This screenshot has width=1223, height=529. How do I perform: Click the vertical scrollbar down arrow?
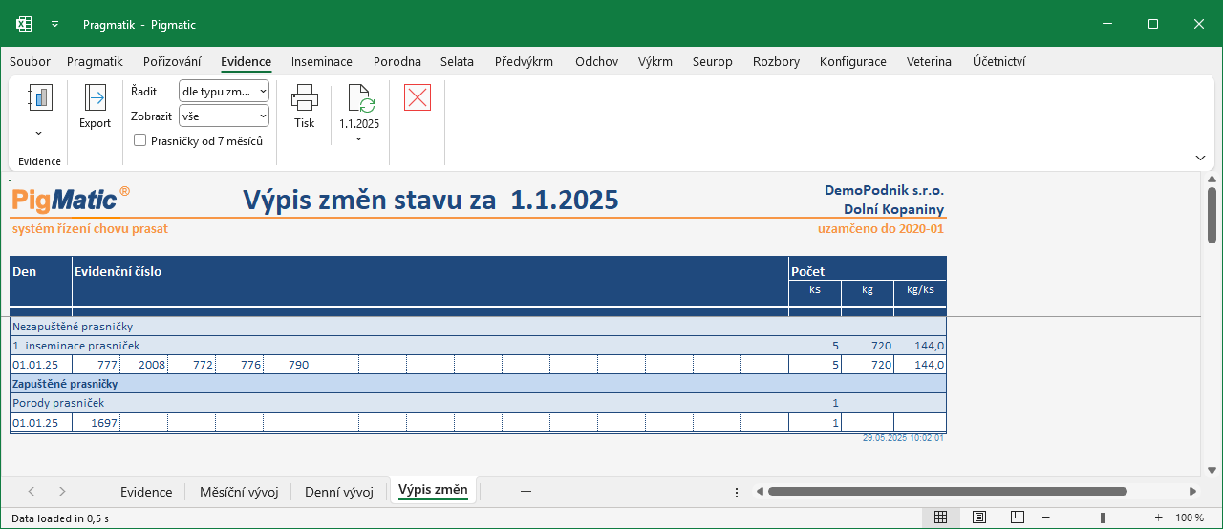pyautogui.click(x=1212, y=470)
